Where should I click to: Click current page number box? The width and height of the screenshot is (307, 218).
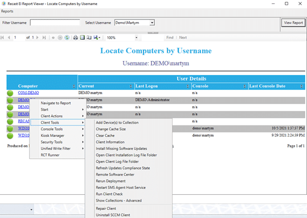(x=19, y=37)
